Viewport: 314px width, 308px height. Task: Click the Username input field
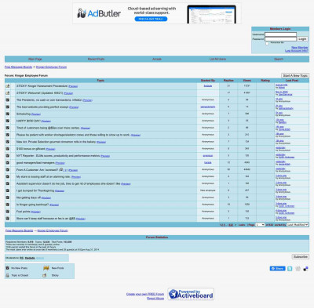pos(280,34)
